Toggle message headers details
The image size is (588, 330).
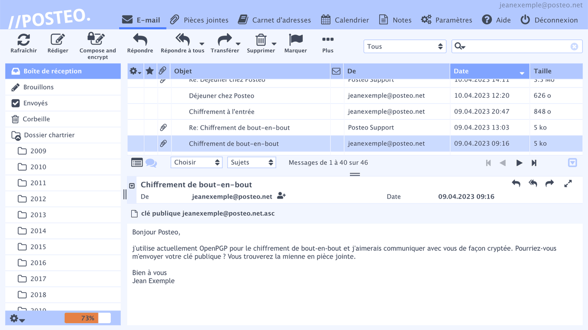pos(132,186)
